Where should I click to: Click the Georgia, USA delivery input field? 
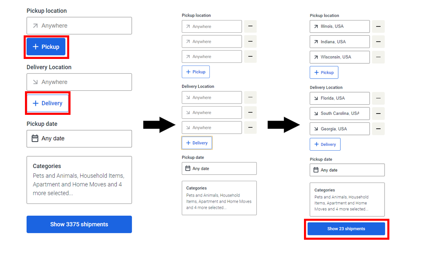pyautogui.click(x=339, y=128)
